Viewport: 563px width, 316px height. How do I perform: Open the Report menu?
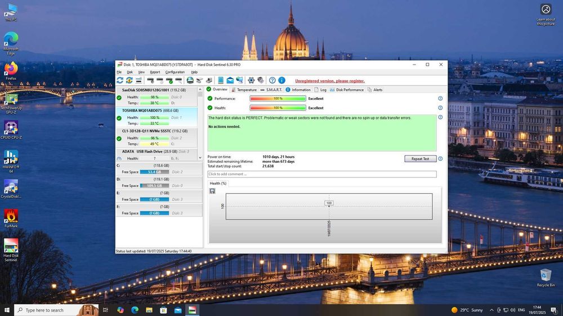click(x=154, y=72)
